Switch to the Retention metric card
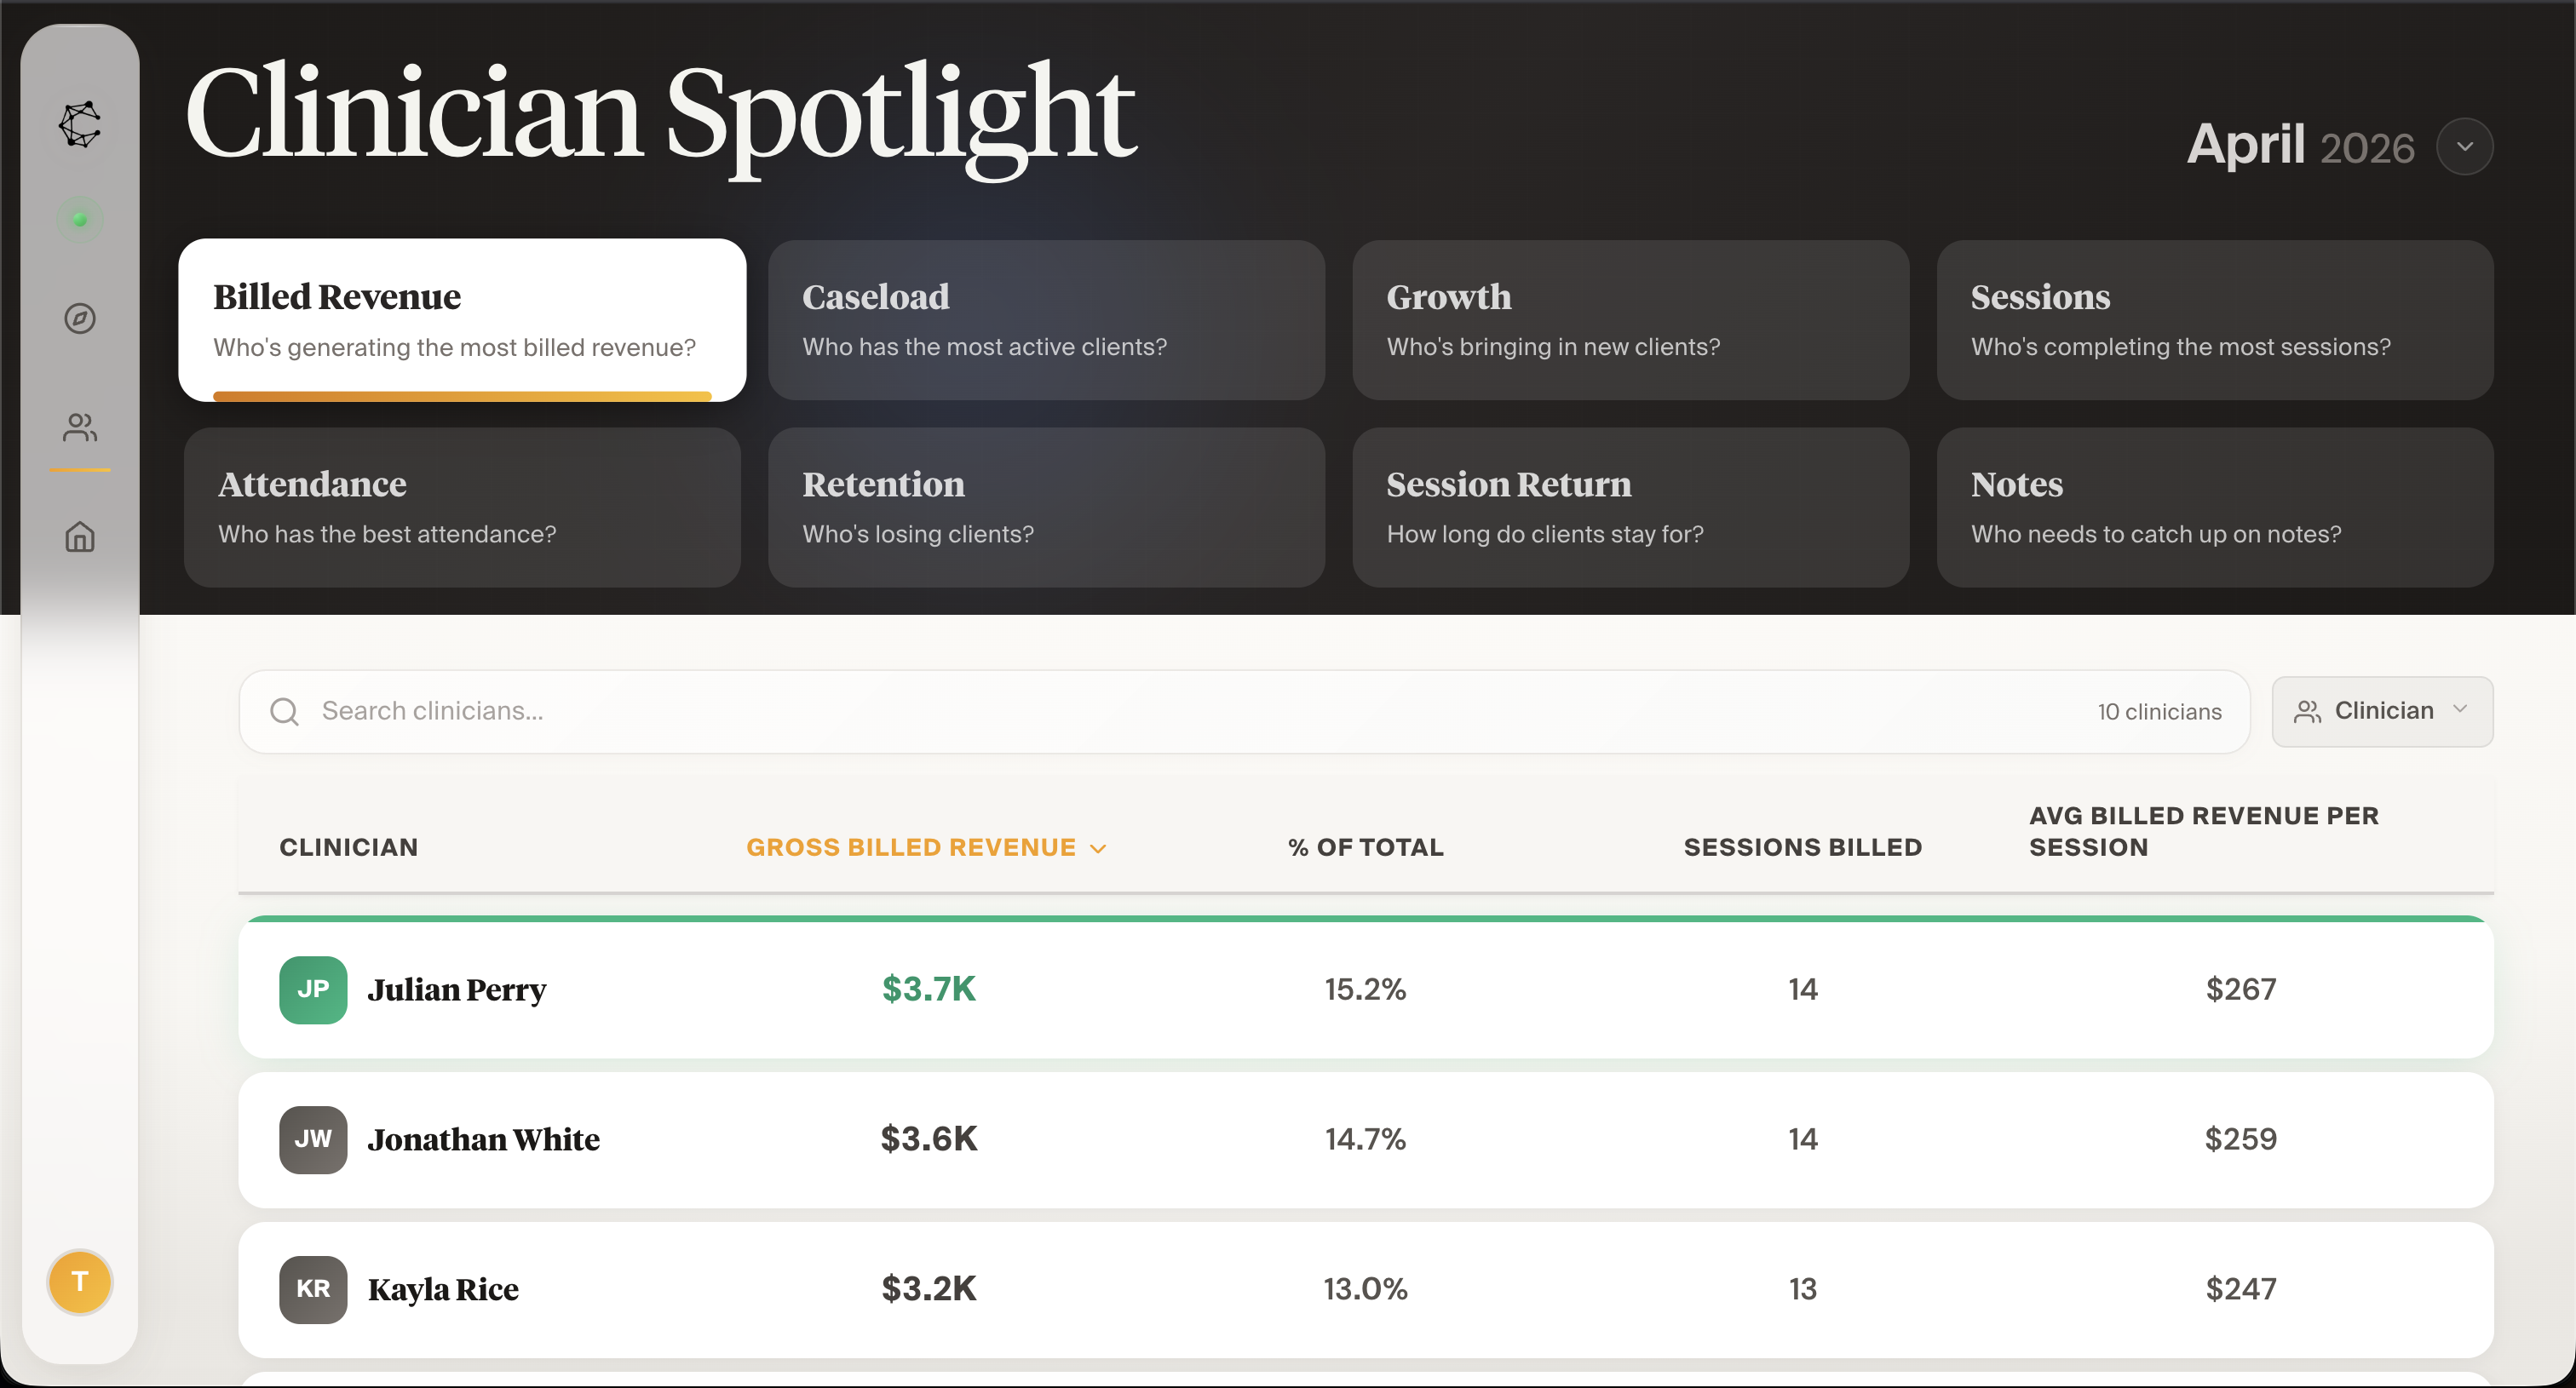The height and width of the screenshot is (1388, 2576). click(x=1046, y=508)
